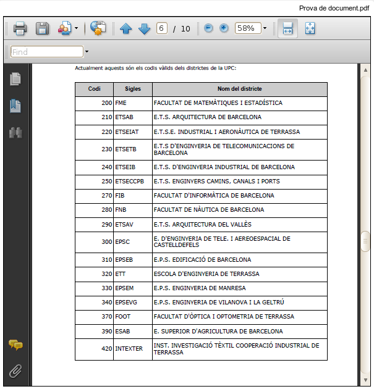The height and width of the screenshot is (389, 374).
Task: Show the Comments panel
Action: pos(15,345)
